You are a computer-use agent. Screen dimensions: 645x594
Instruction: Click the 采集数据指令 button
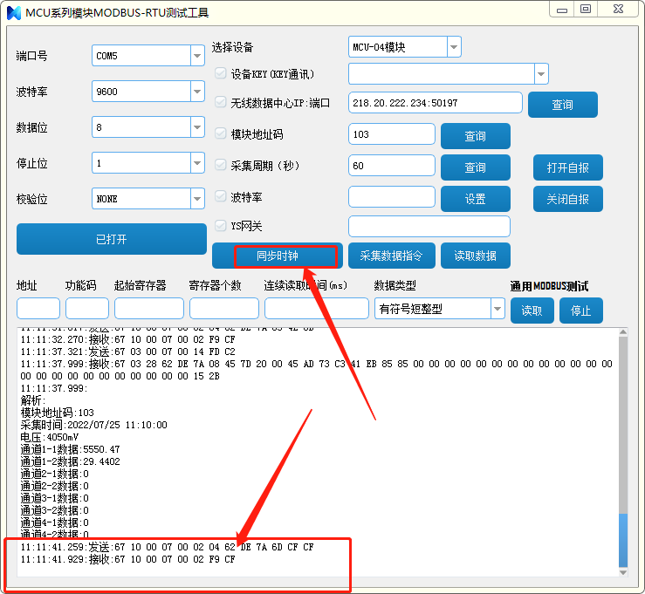[x=391, y=256]
